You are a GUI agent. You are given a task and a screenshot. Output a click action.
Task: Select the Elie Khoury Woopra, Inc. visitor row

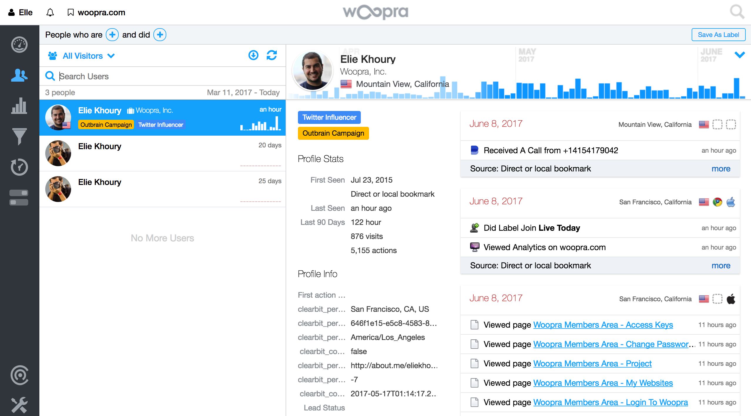162,117
